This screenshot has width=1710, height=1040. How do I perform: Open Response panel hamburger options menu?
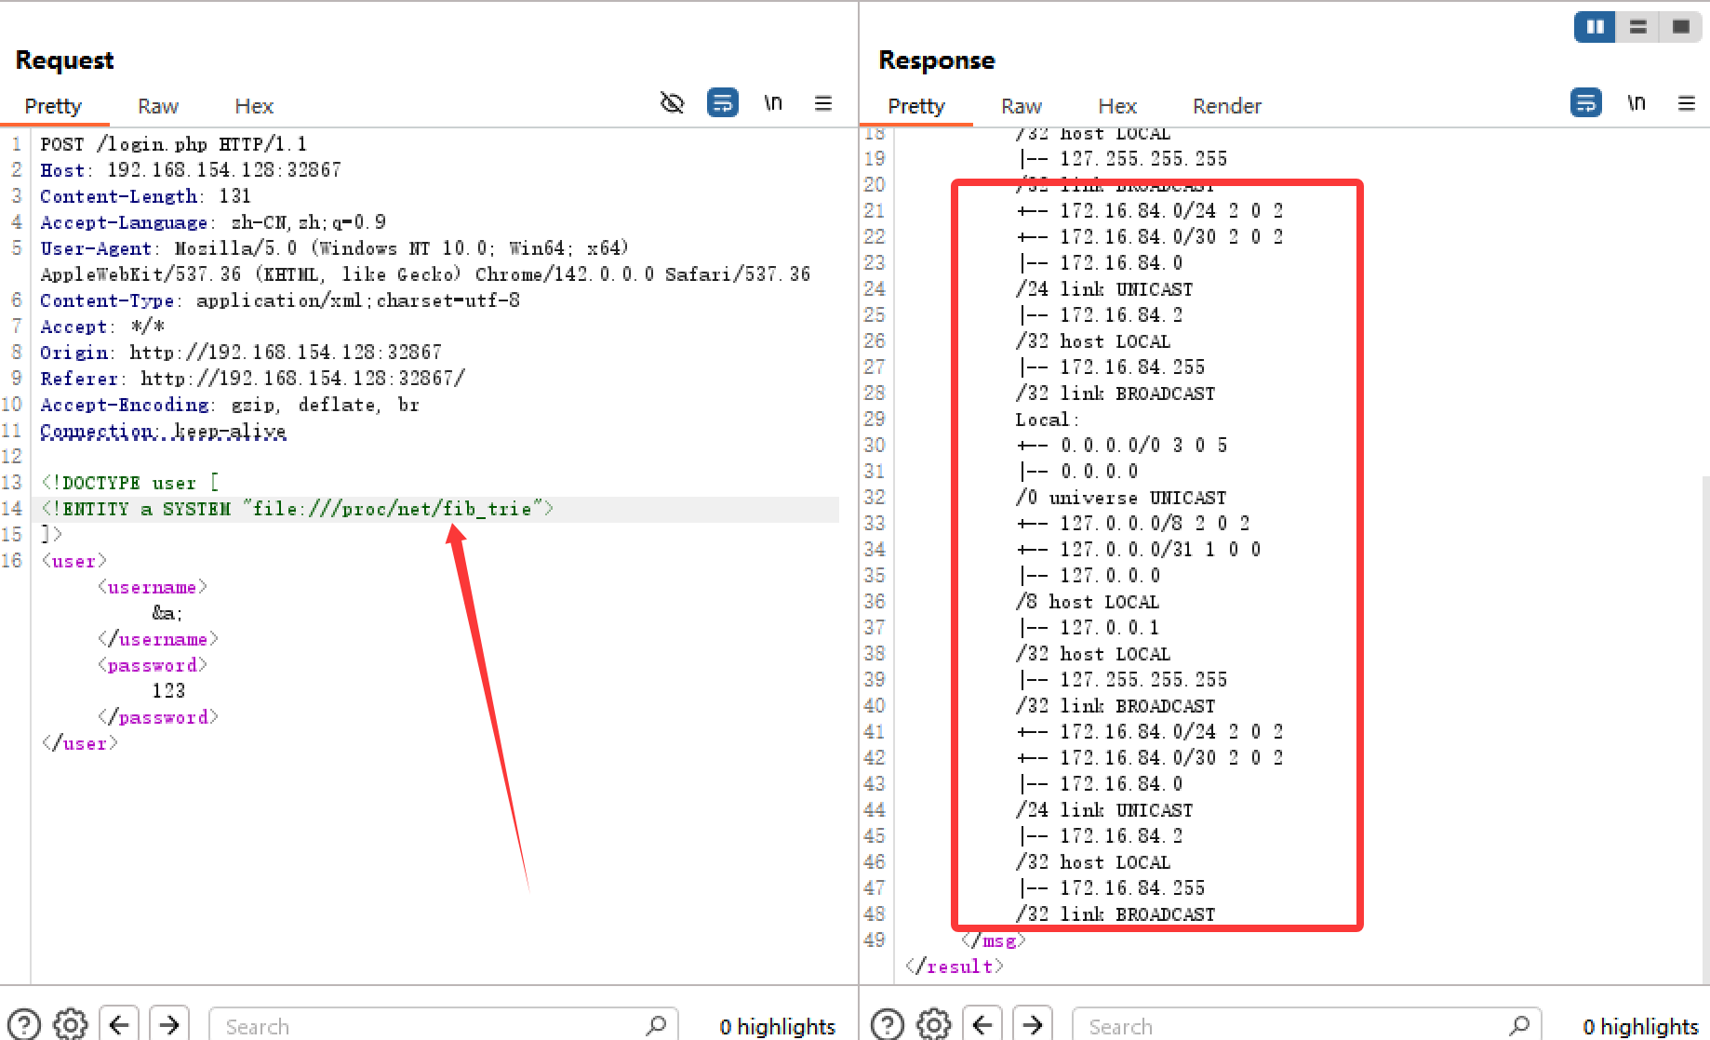[x=1687, y=103]
